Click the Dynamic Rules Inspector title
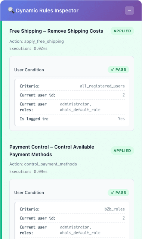Viewport: 142px width, 239px height. click(x=47, y=11)
